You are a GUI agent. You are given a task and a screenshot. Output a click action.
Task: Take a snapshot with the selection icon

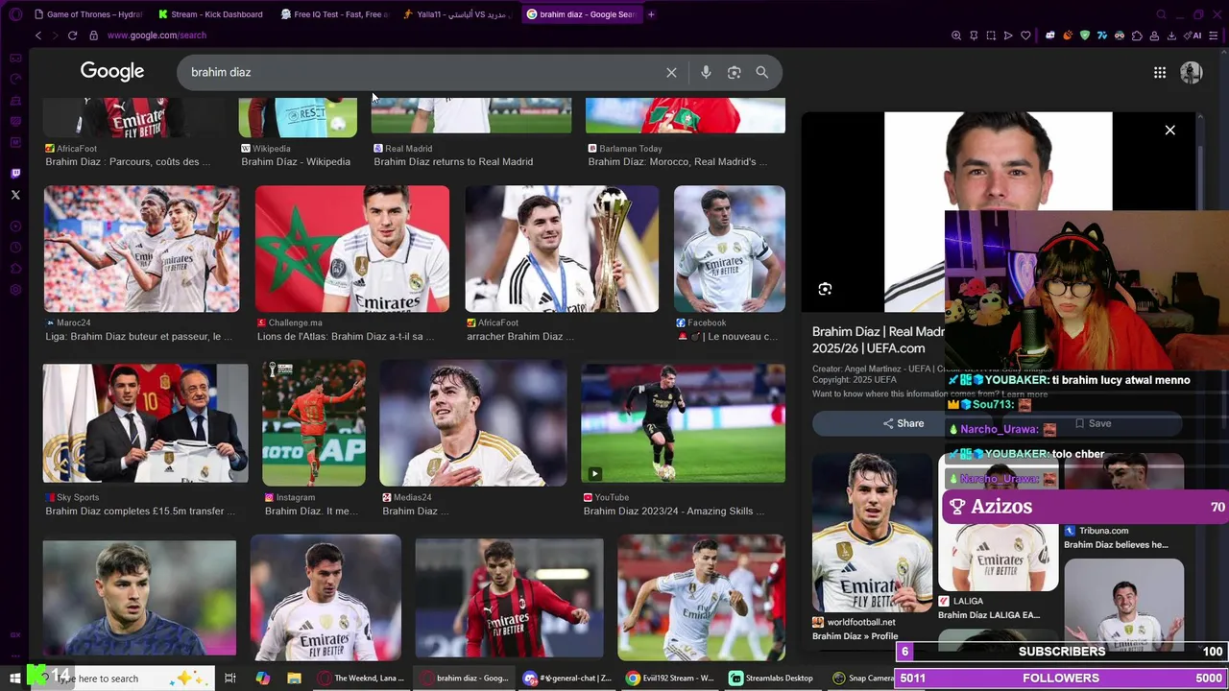(x=991, y=36)
